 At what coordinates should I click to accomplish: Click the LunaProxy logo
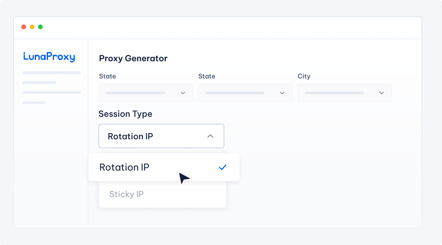coord(49,57)
